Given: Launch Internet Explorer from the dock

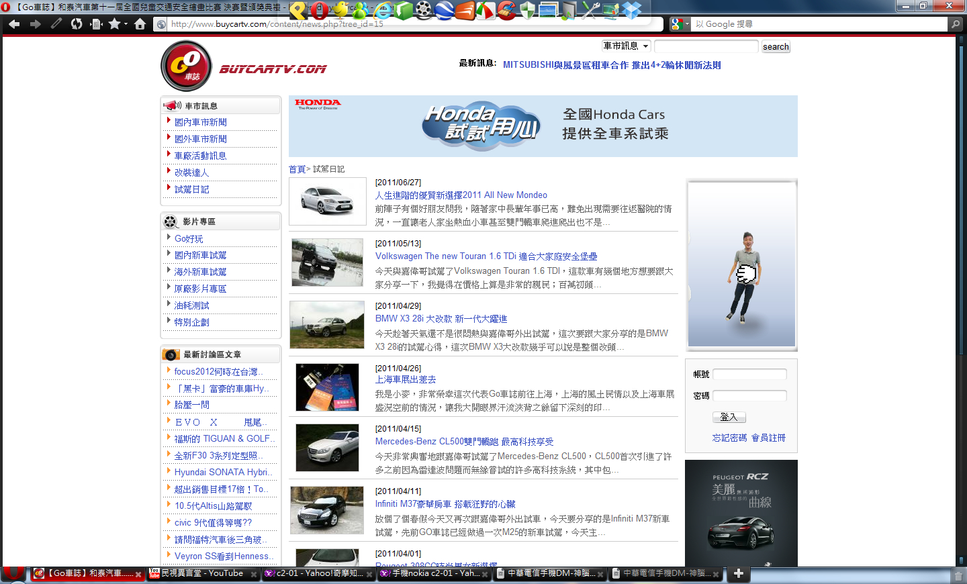Looking at the screenshot, I should [x=383, y=10].
